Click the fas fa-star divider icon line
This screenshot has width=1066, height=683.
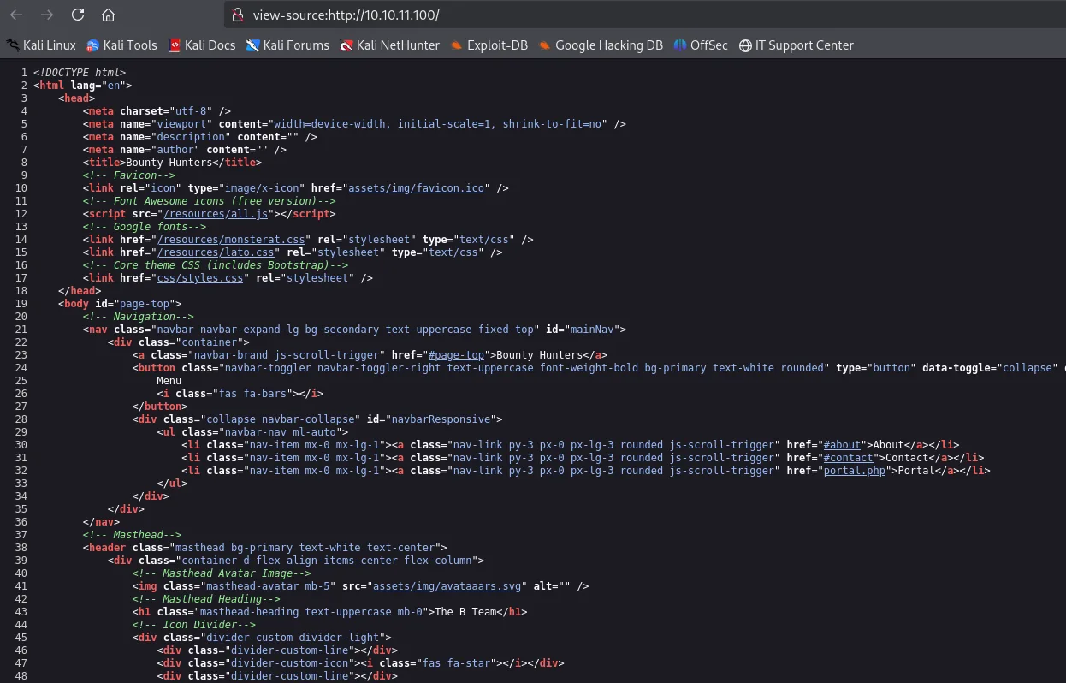(360, 663)
